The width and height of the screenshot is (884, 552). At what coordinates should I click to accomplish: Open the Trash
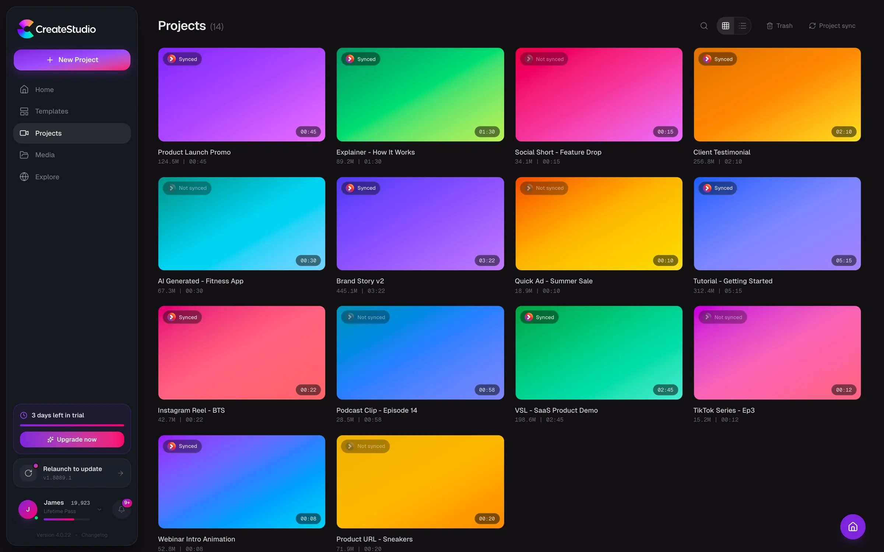tap(779, 26)
